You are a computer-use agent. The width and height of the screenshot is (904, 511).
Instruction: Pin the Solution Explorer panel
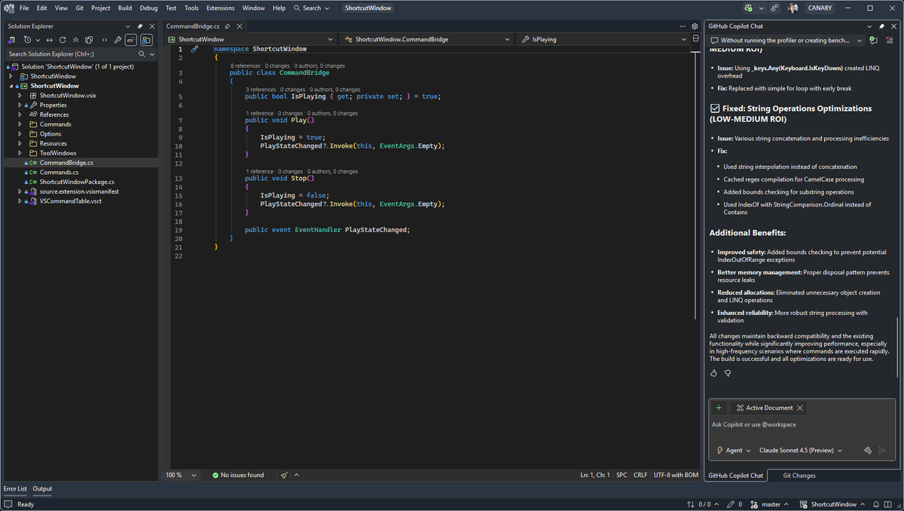(x=139, y=26)
